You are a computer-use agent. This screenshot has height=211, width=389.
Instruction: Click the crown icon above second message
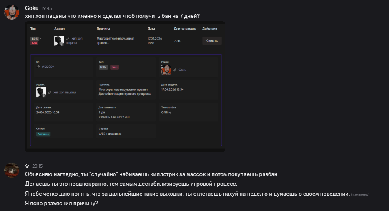point(28,166)
